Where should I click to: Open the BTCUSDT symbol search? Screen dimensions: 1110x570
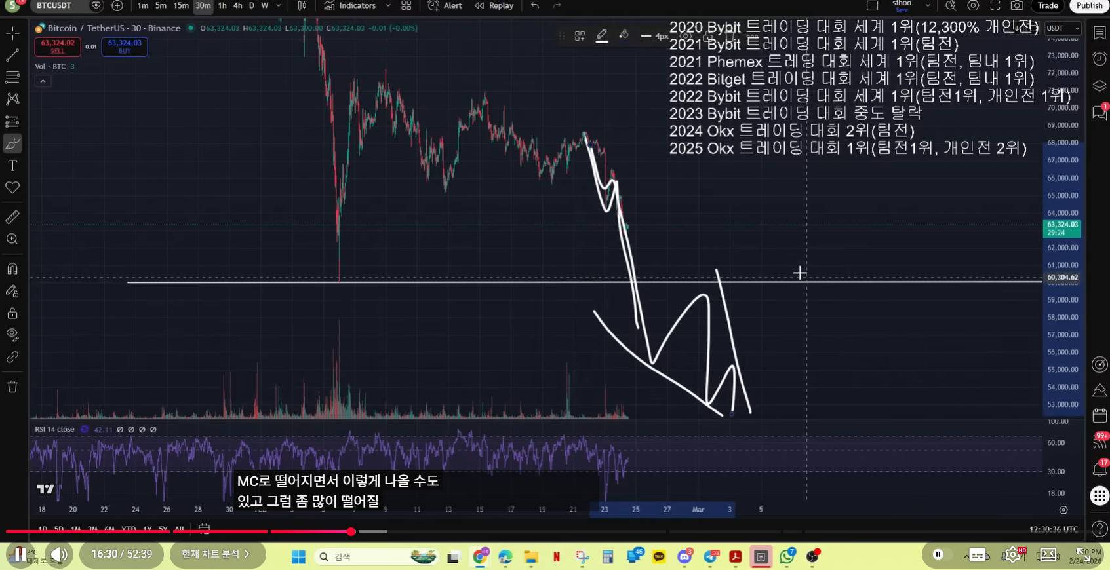click(x=60, y=6)
